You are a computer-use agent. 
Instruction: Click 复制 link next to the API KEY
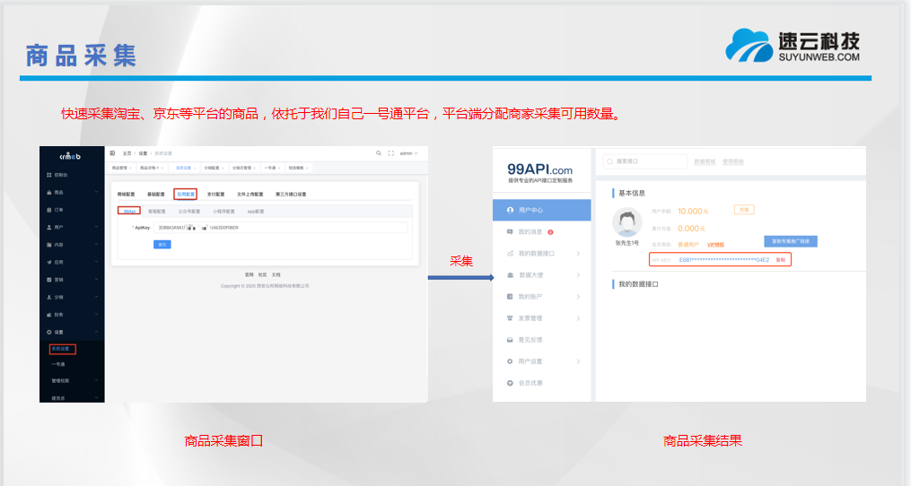pos(780,259)
